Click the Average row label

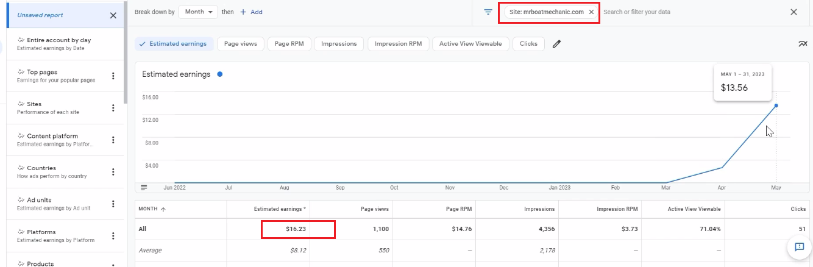tap(150, 251)
